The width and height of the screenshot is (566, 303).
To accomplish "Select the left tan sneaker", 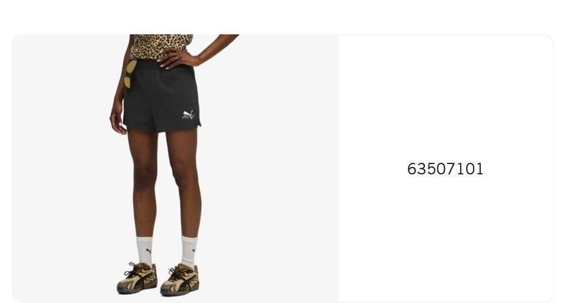I will 137,278.
